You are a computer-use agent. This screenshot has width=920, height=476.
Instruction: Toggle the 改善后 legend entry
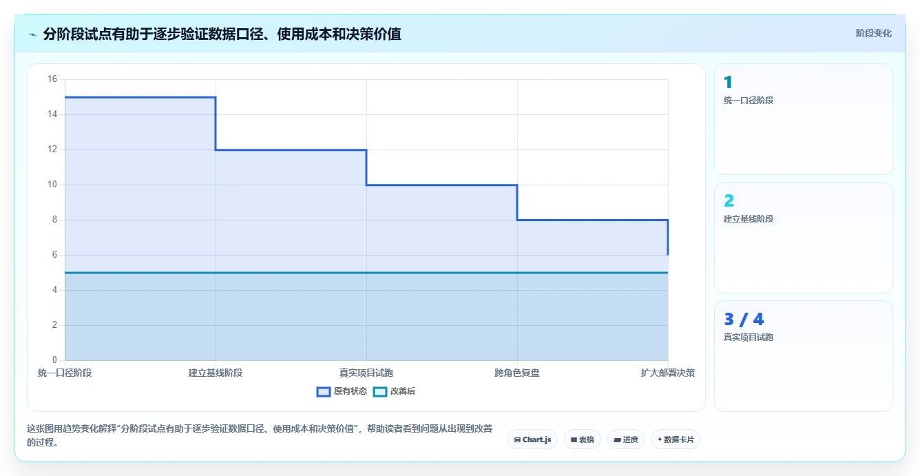click(x=394, y=391)
